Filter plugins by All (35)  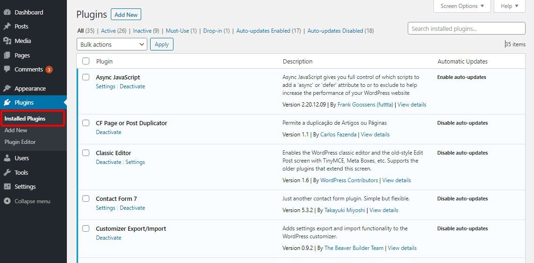point(86,31)
